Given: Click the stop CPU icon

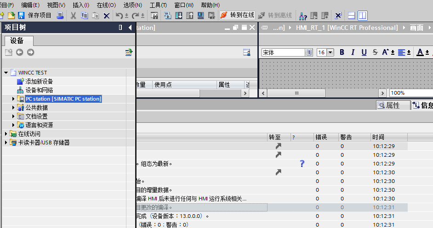Looking at the screenshot, I should [x=325, y=16].
